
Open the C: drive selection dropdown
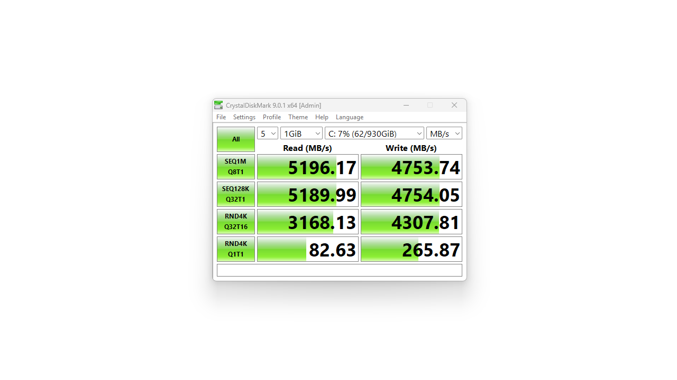pyautogui.click(x=374, y=134)
